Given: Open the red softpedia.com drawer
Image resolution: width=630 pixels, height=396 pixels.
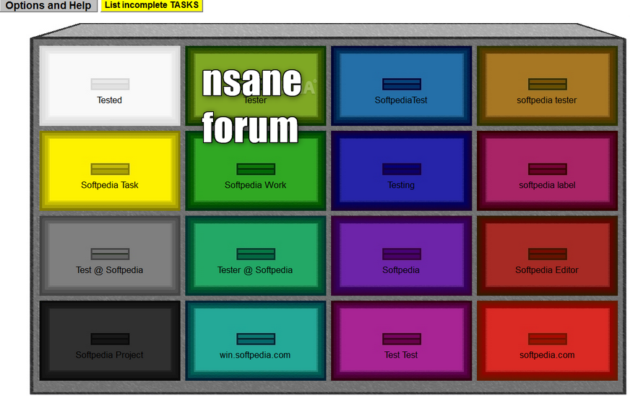Looking at the screenshot, I should coord(547,340).
